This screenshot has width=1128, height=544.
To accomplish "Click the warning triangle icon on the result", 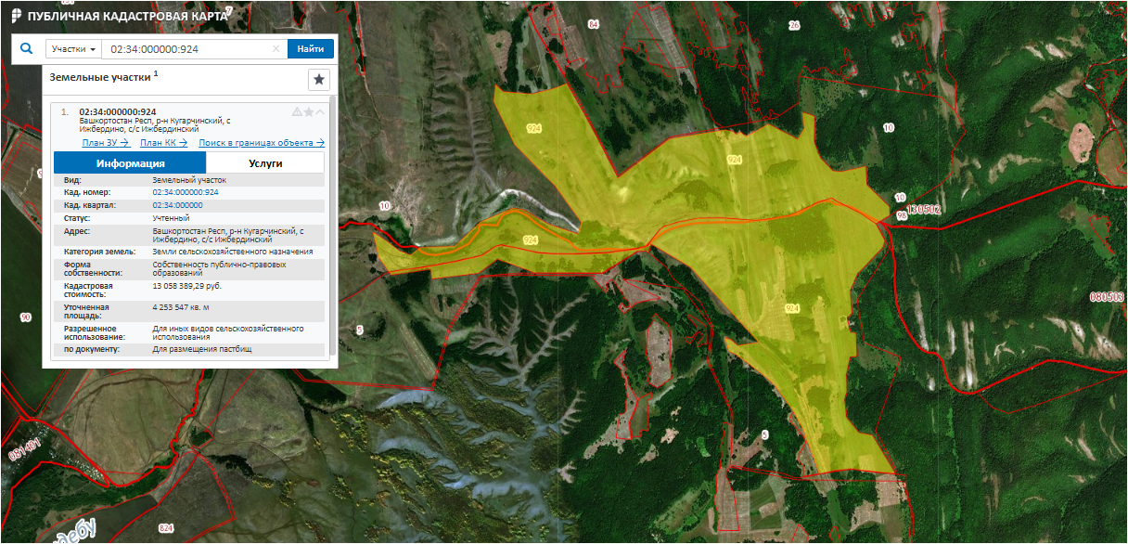I will pyautogui.click(x=297, y=111).
